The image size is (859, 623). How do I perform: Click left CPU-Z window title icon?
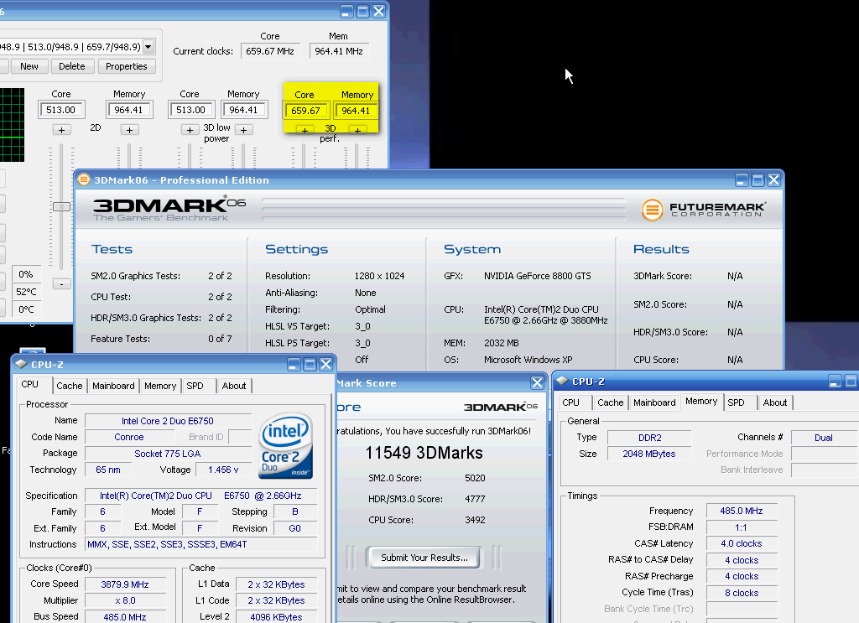[x=20, y=364]
